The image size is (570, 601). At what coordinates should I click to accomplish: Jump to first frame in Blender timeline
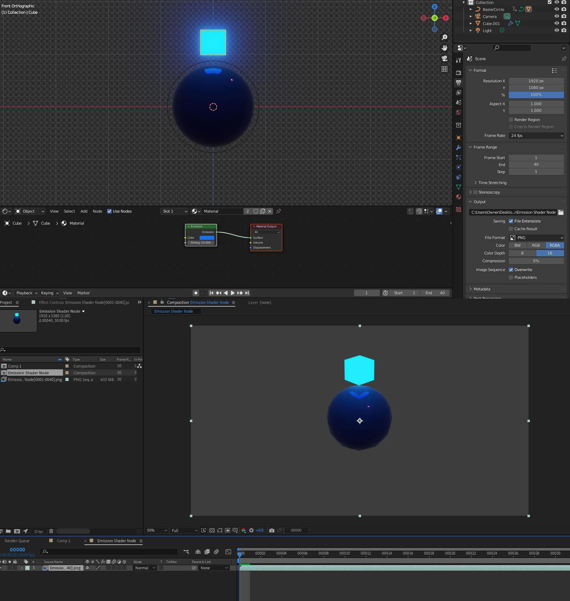click(x=211, y=293)
